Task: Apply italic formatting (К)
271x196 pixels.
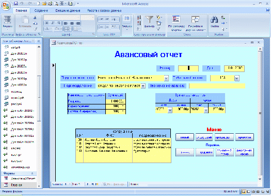Action: click(x=53, y=23)
